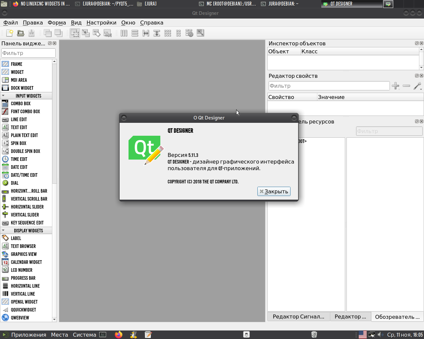The width and height of the screenshot is (424, 339).
Task: Close the About dialog with Закрыть
Action: coord(274,191)
